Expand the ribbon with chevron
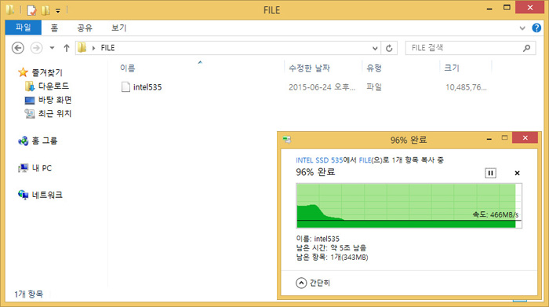Viewport: 549px width, 307px height. pos(522,28)
